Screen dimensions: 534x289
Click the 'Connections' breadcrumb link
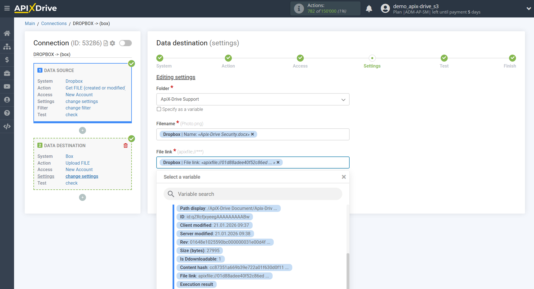pyautogui.click(x=54, y=23)
